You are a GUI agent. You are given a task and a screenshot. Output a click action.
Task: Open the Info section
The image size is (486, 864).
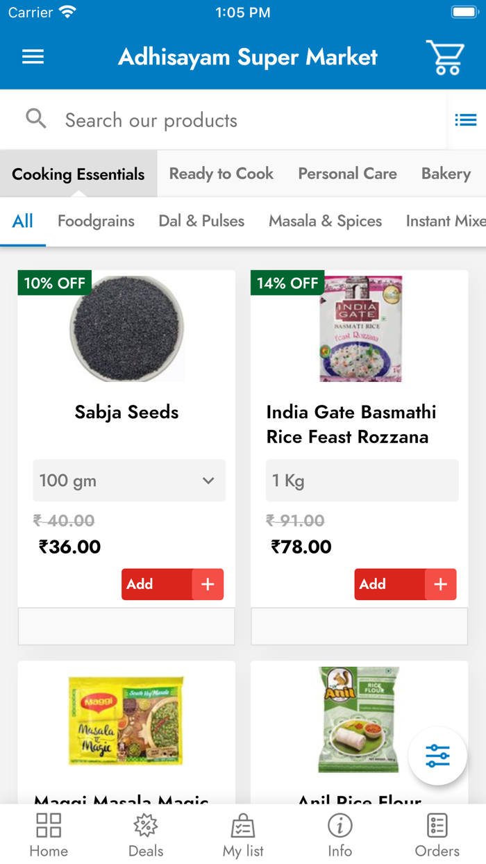click(x=340, y=833)
